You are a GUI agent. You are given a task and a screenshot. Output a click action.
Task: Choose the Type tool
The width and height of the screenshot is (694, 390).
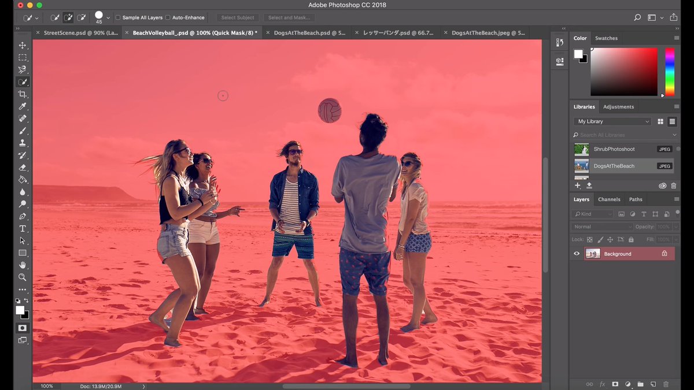[23, 228]
